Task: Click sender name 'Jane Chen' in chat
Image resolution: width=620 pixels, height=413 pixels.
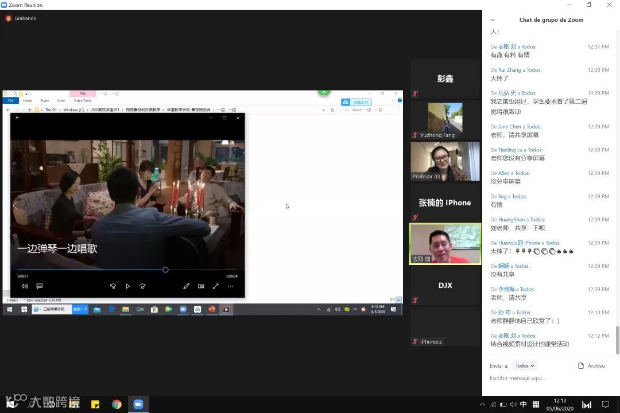Action: pyautogui.click(x=509, y=126)
